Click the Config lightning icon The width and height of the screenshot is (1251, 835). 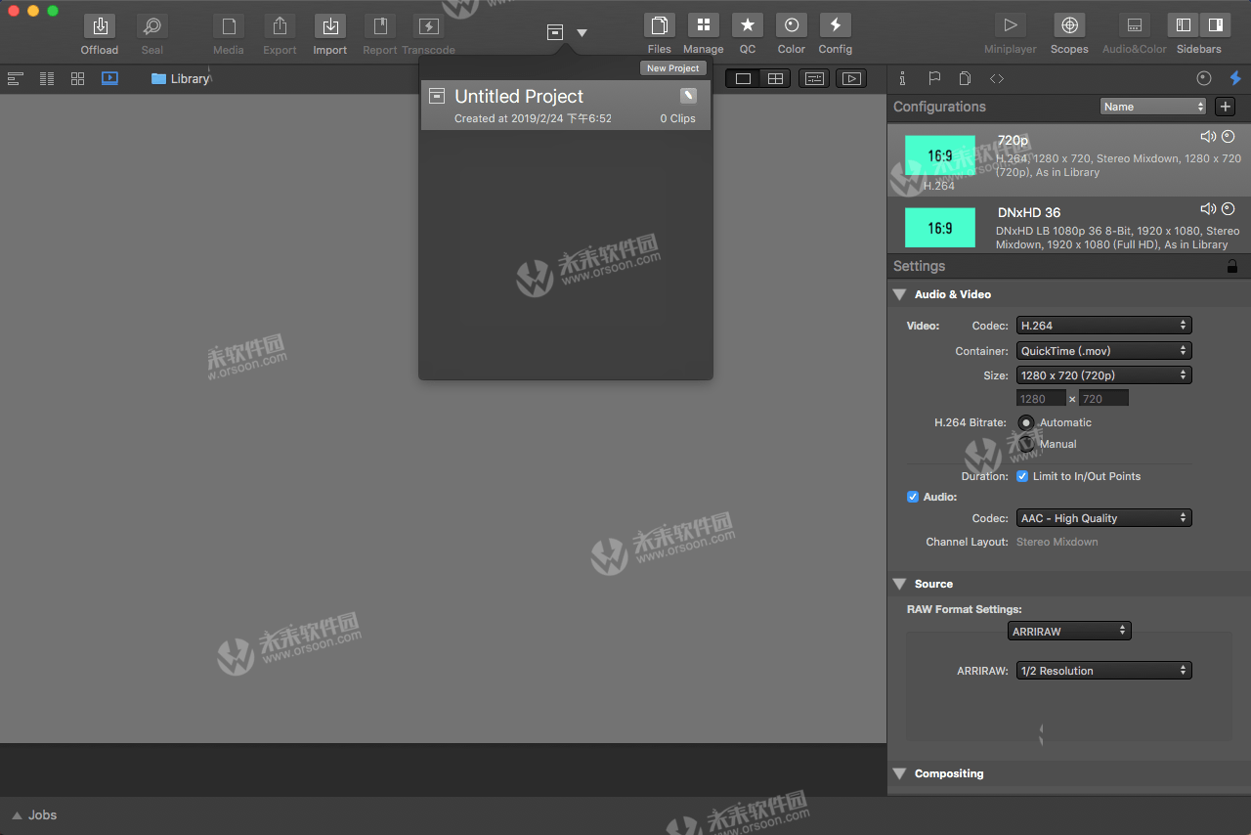(835, 26)
